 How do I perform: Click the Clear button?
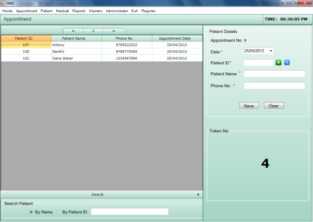(x=274, y=106)
